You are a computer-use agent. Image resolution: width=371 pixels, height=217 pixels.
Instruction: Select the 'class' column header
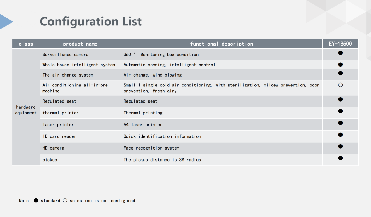(x=26, y=44)
